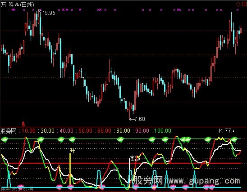This screenshot has height=192, width=247.
Task: Click the 万科A(日线) chart title
Action: pos(17,4)
